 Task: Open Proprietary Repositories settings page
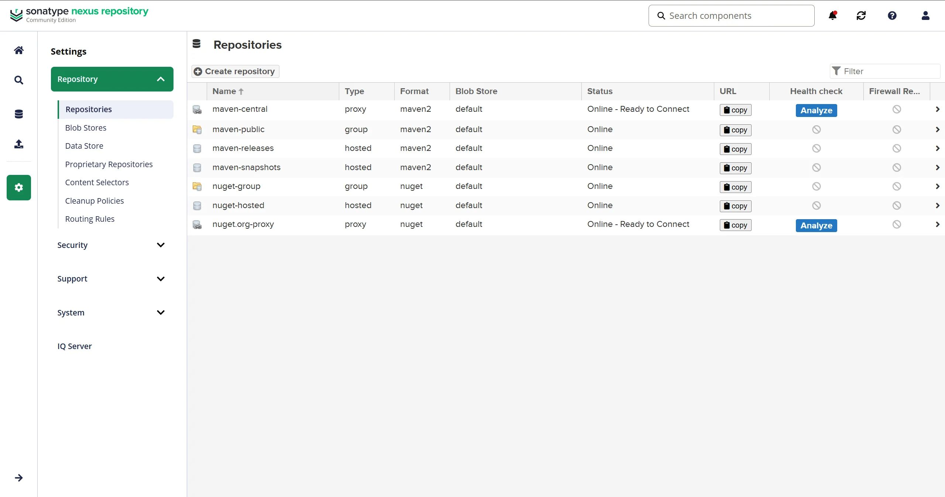point(109,164)
